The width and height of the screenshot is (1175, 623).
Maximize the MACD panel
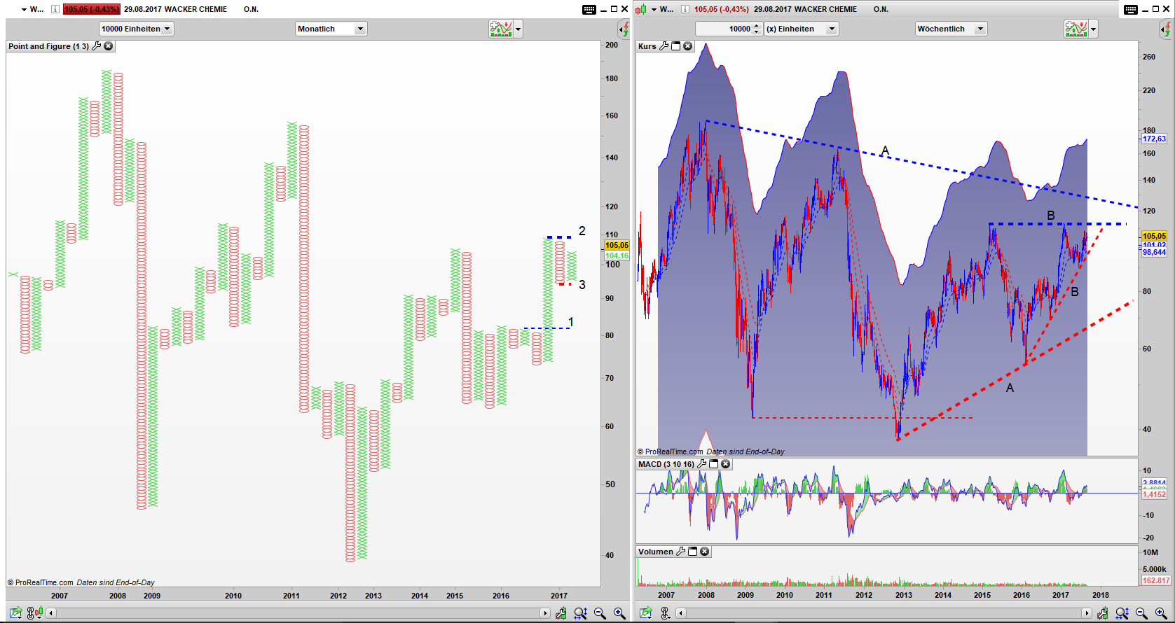click(x=714, y=464)
